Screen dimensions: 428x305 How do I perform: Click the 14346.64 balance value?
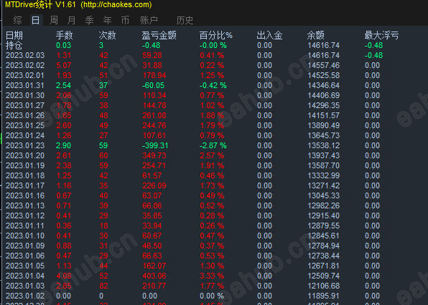pos(324,85)
